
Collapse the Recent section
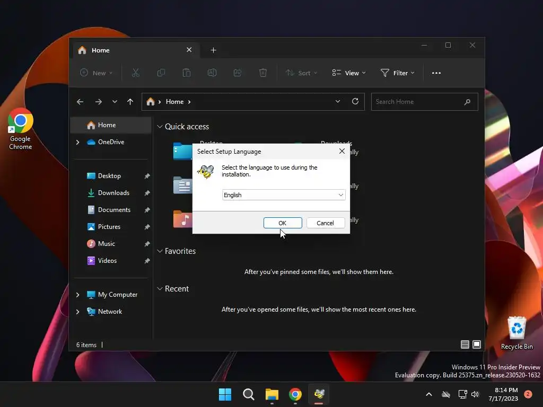point(160,289)
